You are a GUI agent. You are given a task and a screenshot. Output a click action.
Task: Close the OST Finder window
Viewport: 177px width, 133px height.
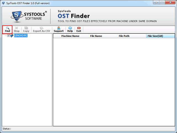[x=170, y=2]
